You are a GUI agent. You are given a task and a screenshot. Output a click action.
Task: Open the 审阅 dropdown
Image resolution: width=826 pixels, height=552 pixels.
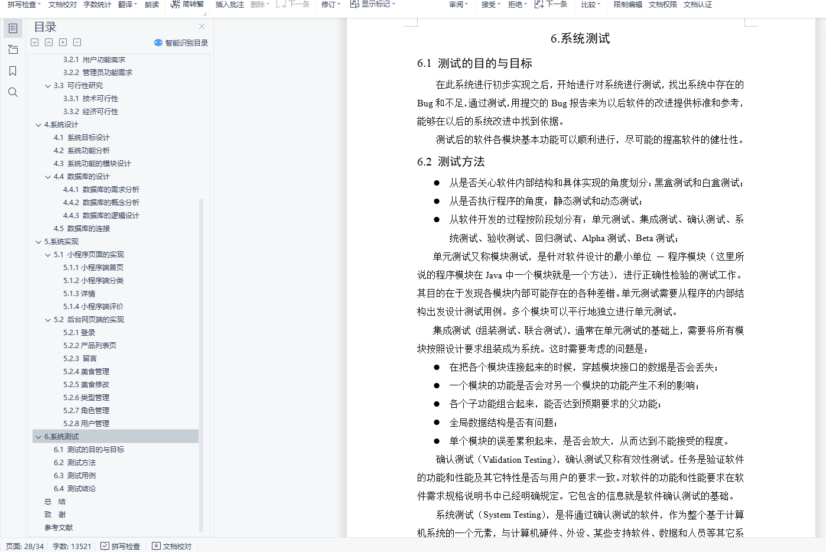[x=458, y=4]
